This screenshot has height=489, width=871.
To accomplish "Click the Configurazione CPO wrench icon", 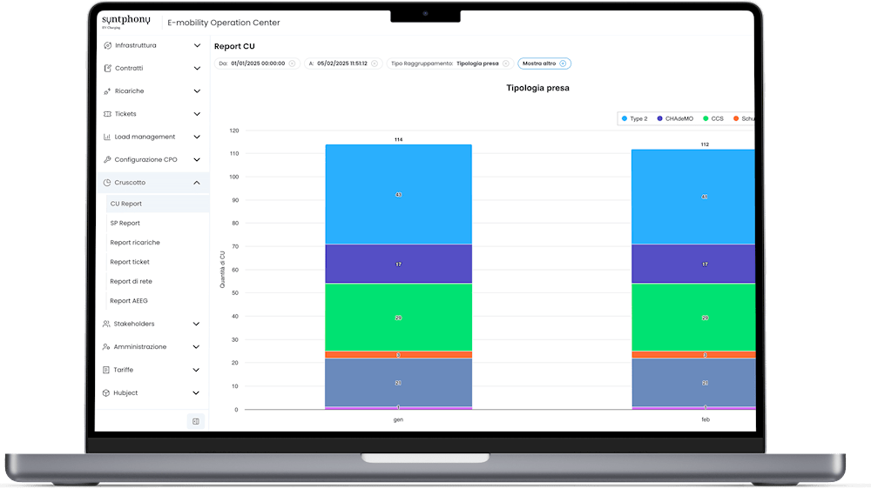I will tap(107, 160).
